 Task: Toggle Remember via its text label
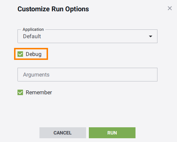(39, 92)
